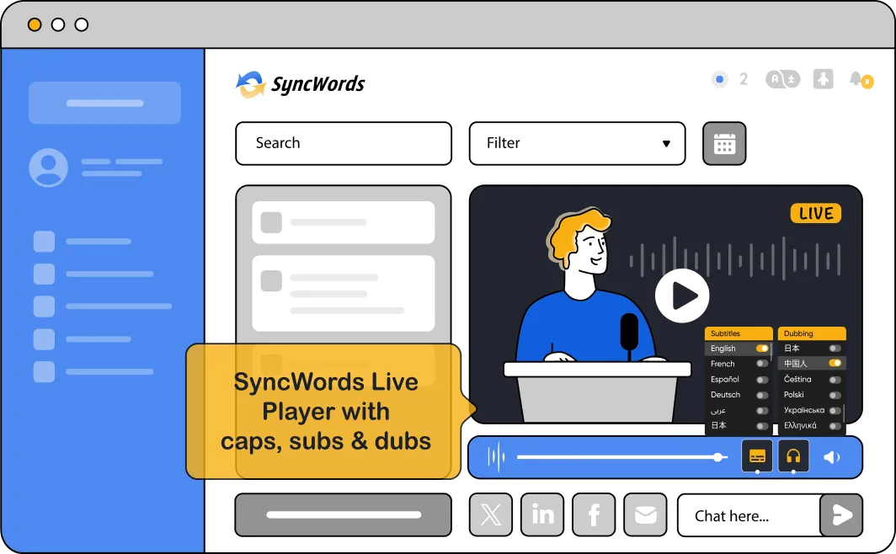Select the user profile entry in the sidebar
This screenshot has width=896, height=554.
[93, 166]
